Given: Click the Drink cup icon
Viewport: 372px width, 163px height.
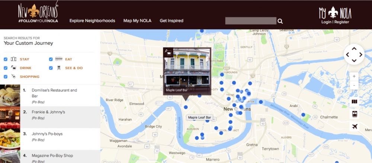Looking at the screenshot, I should tap(13, 68).
